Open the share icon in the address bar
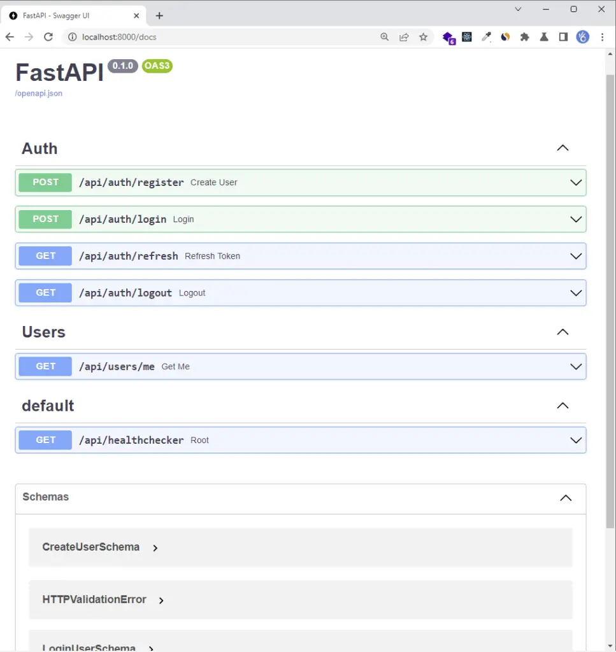This screenshot has height=652, width=616. 404,37
